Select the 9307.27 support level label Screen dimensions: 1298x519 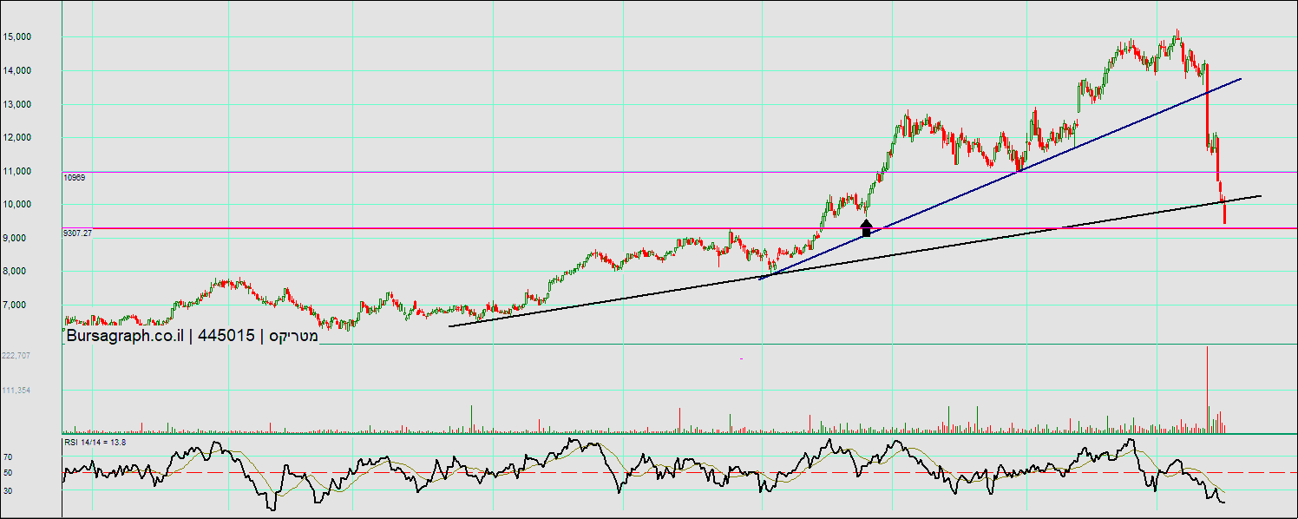(x=78, y=233)
